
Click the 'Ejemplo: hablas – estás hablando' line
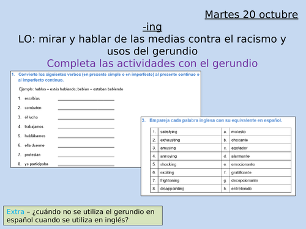pyautogui.click(x=71, y=89)
